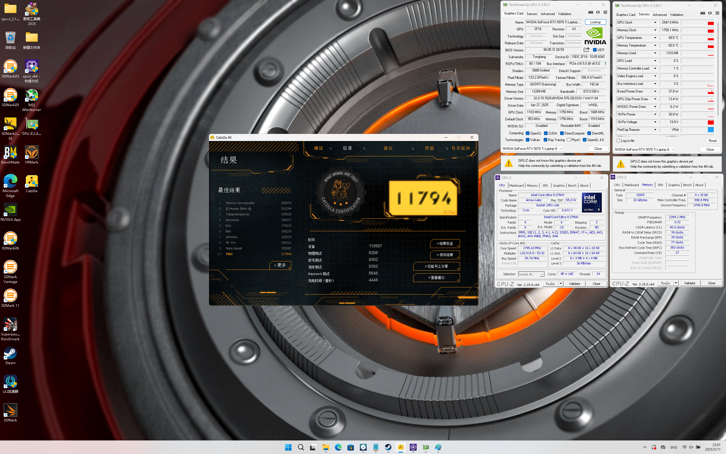This screenshot has width=726, height=454.
Task: Open hamburger menu in left GPU-Z window
Action: point(605,12)
